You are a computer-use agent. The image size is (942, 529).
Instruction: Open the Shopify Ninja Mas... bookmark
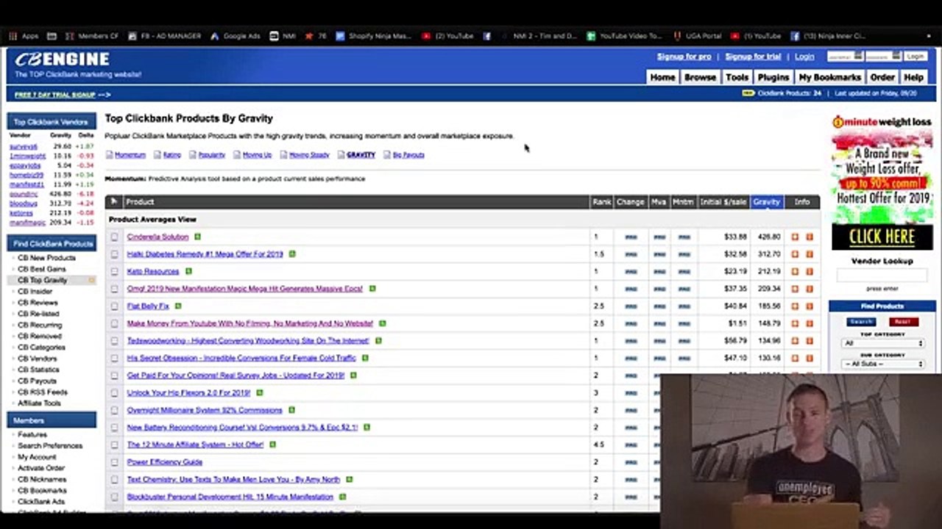pyautogui.click(x=374, y=35)
